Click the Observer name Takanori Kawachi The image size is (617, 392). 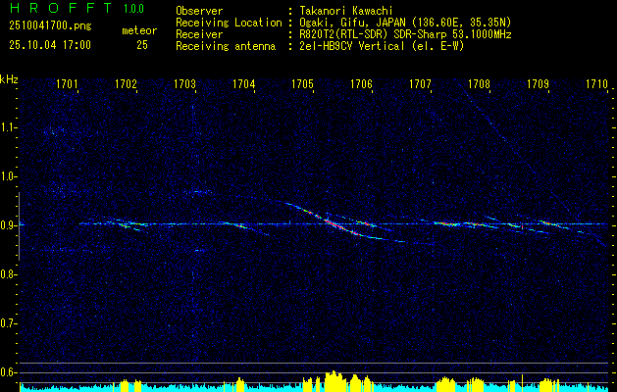click(344, 11)
